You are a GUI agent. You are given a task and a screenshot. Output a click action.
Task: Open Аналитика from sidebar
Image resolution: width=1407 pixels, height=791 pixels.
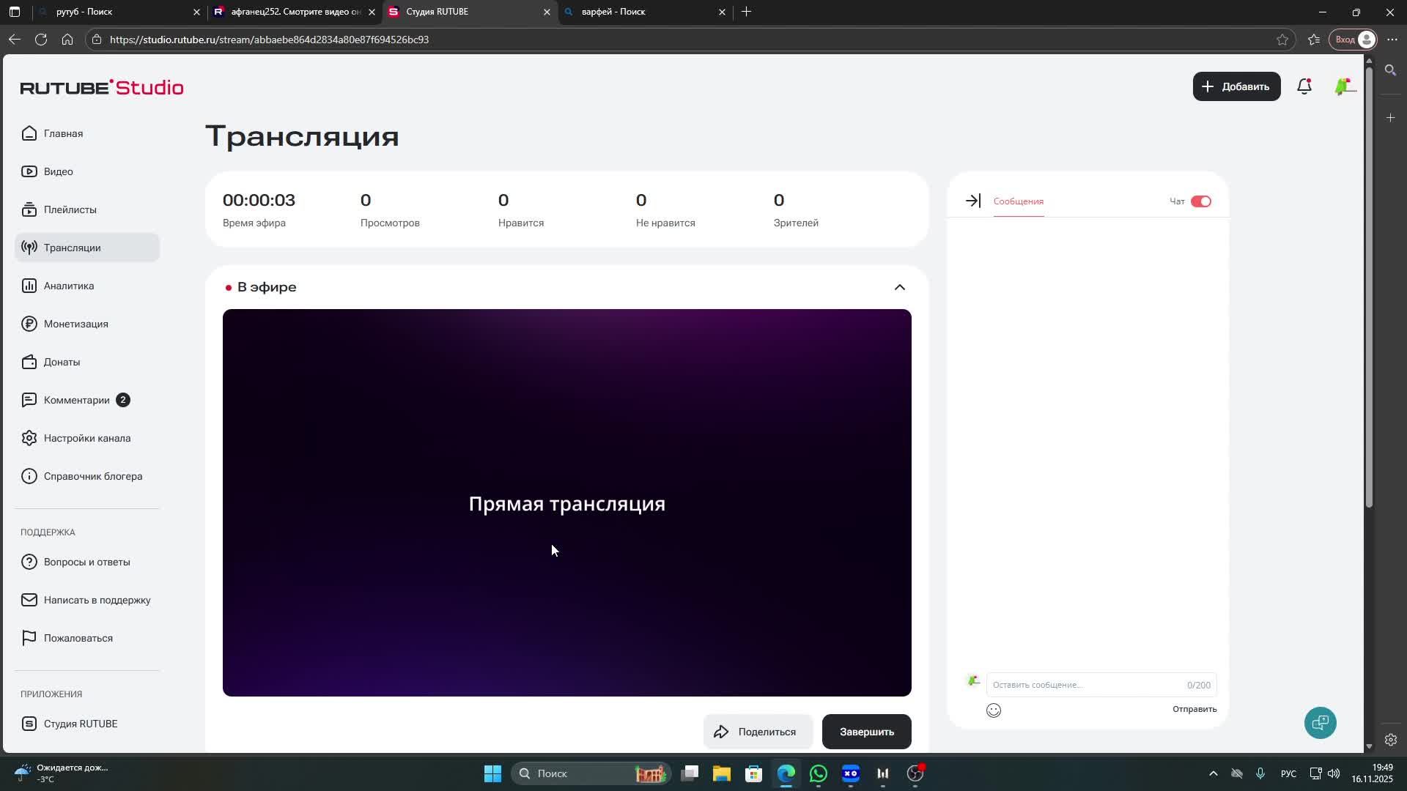(68, 286)
